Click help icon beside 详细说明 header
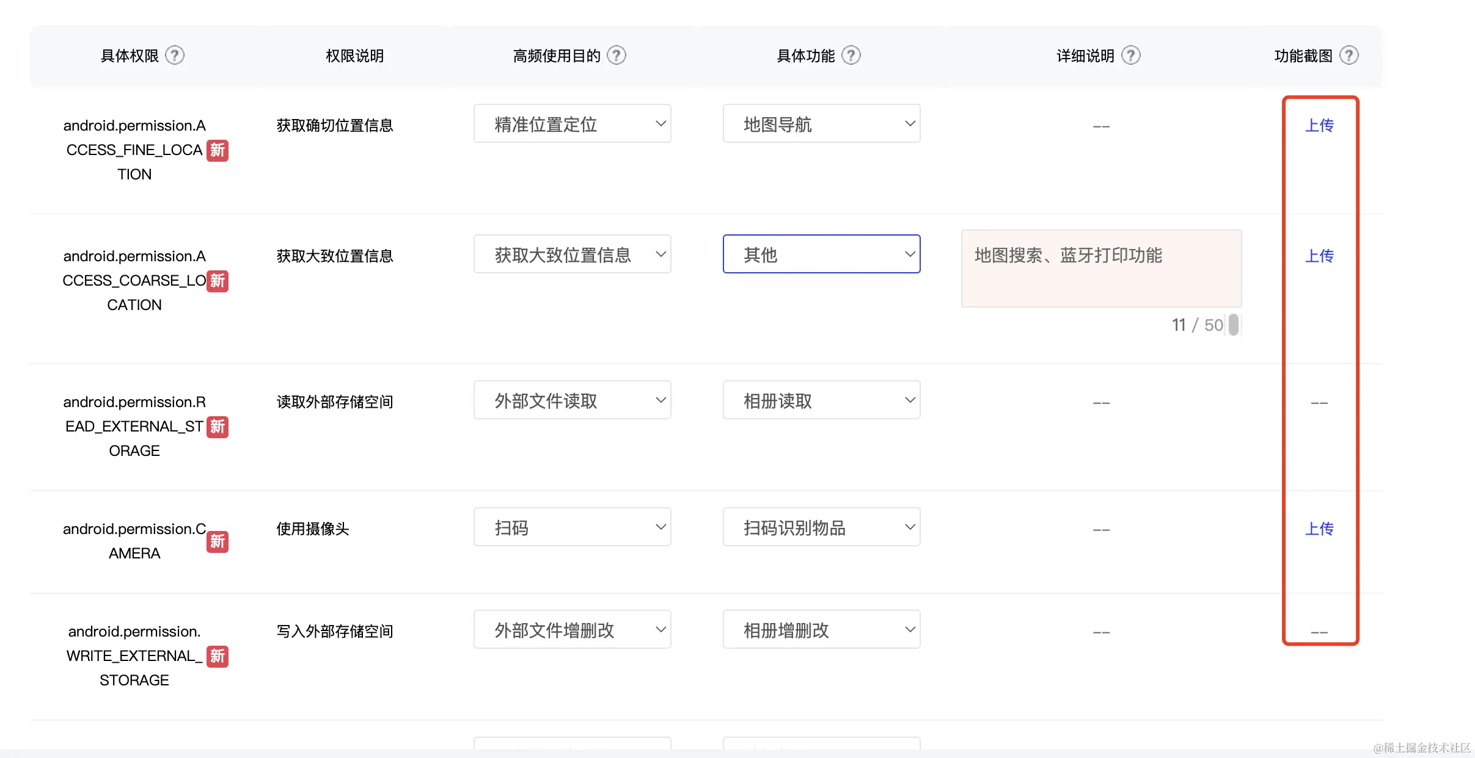Image resolution: width=1475 pixels, height=758 pixels. tap(1131, 56)
